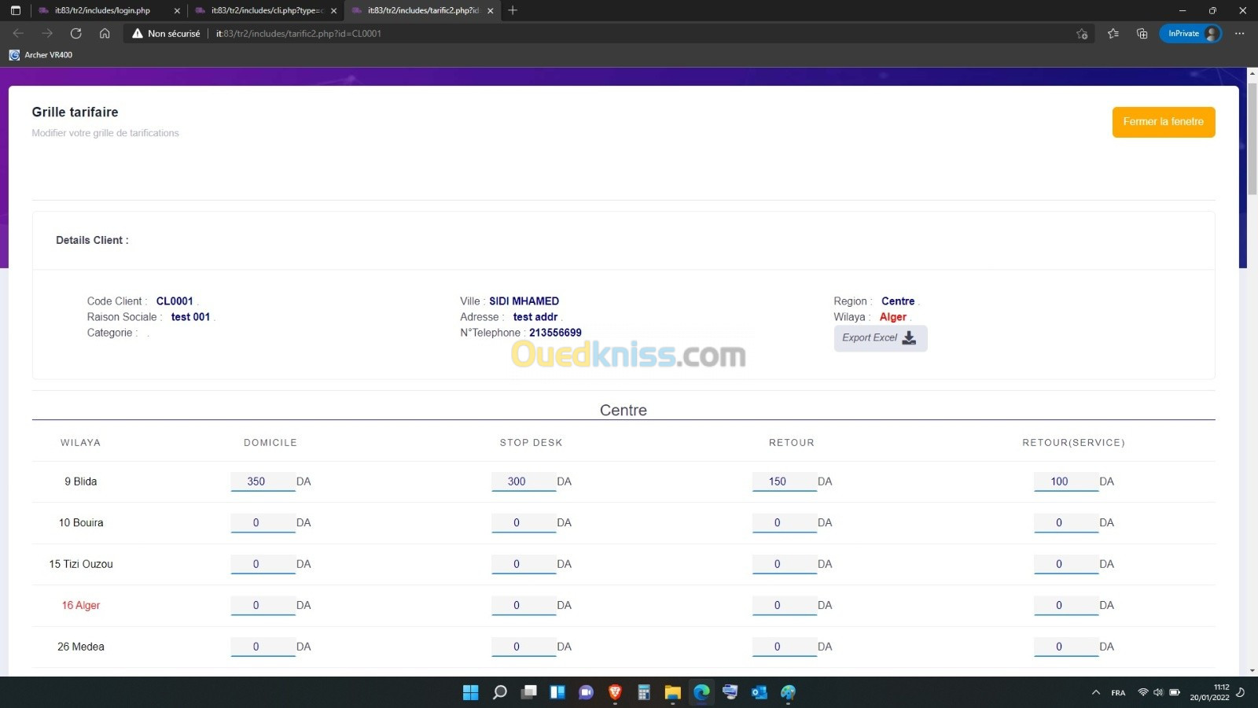Screen dimensions: 1258x708
Task: Close the tarific2.php tab
Action: tap(490, 10)
